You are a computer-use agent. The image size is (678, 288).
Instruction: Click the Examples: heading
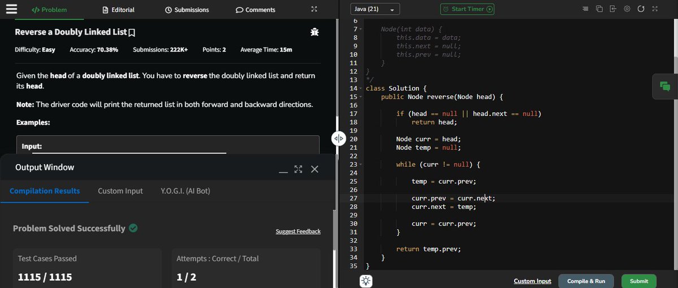pyautogui.click(x=33, y=122)
